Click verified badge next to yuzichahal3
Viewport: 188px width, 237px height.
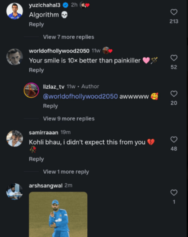[65, 5]
